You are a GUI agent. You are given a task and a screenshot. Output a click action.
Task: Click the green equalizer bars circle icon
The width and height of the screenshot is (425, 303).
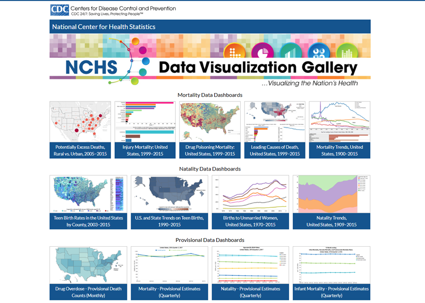point(346,52)
